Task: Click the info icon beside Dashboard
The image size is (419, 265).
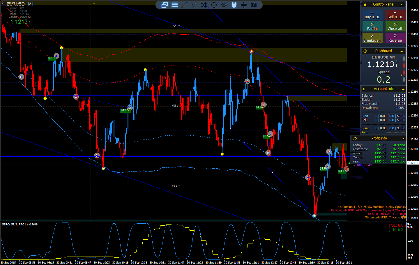Action: 365,51
